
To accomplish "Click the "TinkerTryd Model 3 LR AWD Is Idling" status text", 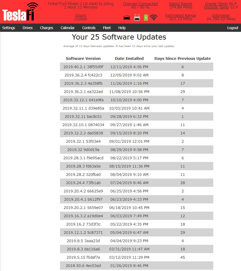I will [x=81, y=4].
